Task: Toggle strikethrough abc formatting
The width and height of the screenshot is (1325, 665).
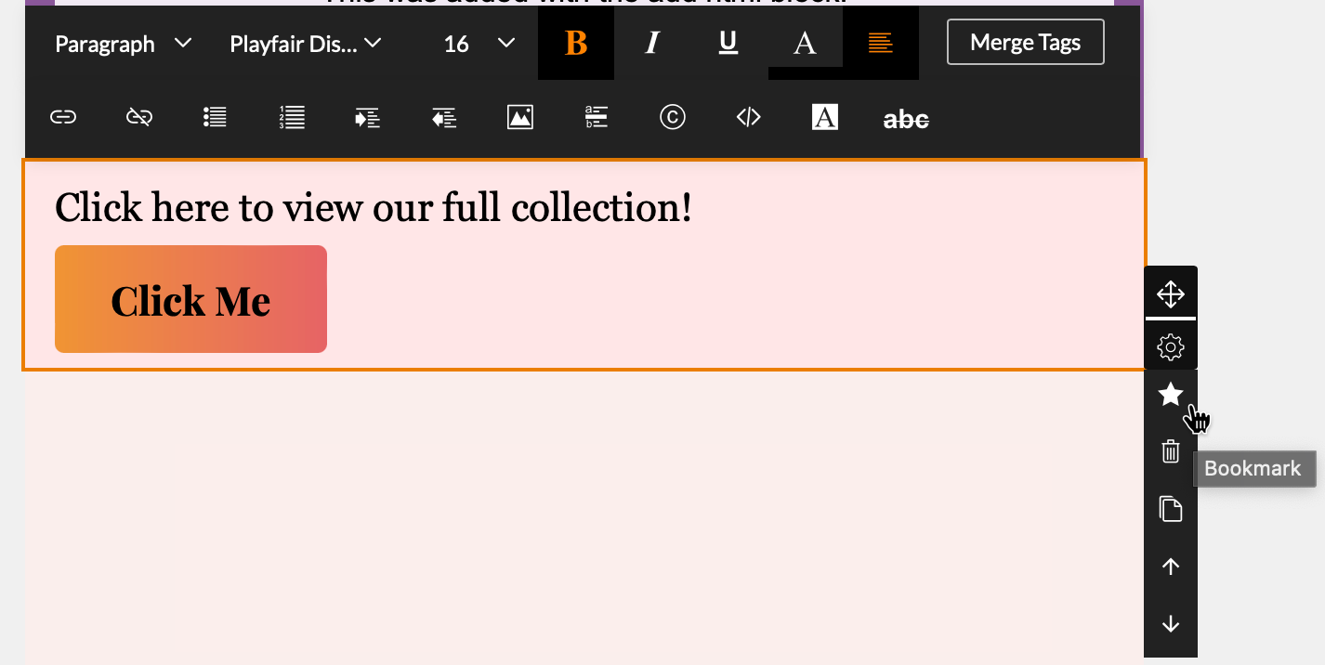Action: (906, 118)
